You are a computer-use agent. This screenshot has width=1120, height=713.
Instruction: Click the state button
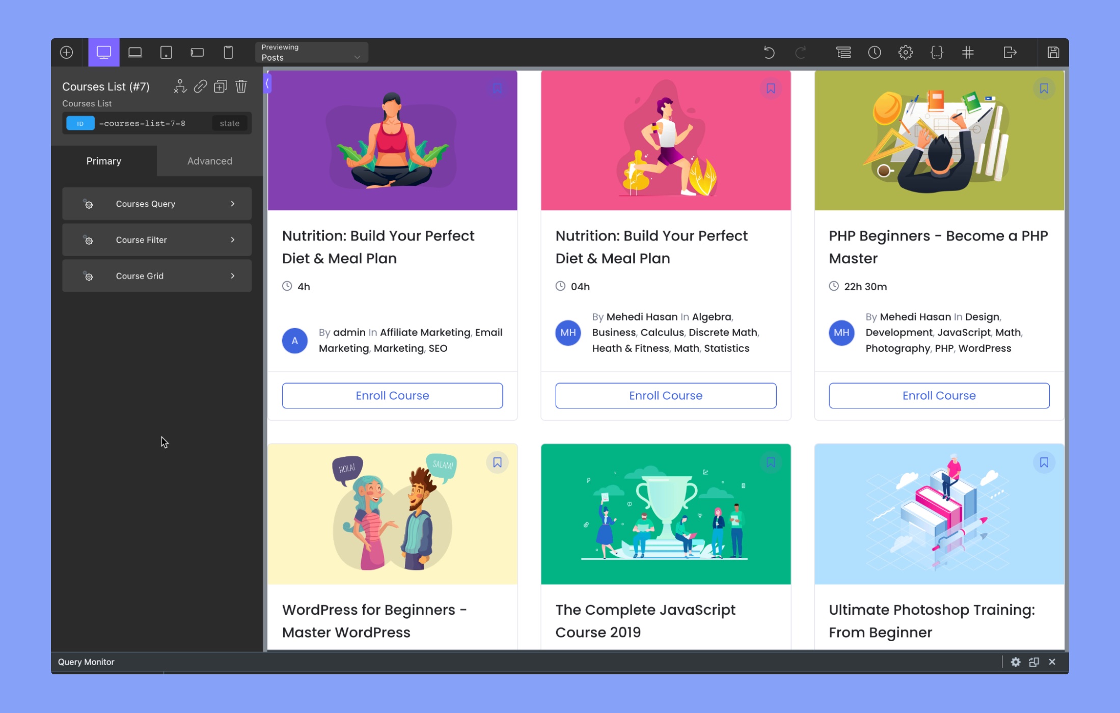point(229,123)
